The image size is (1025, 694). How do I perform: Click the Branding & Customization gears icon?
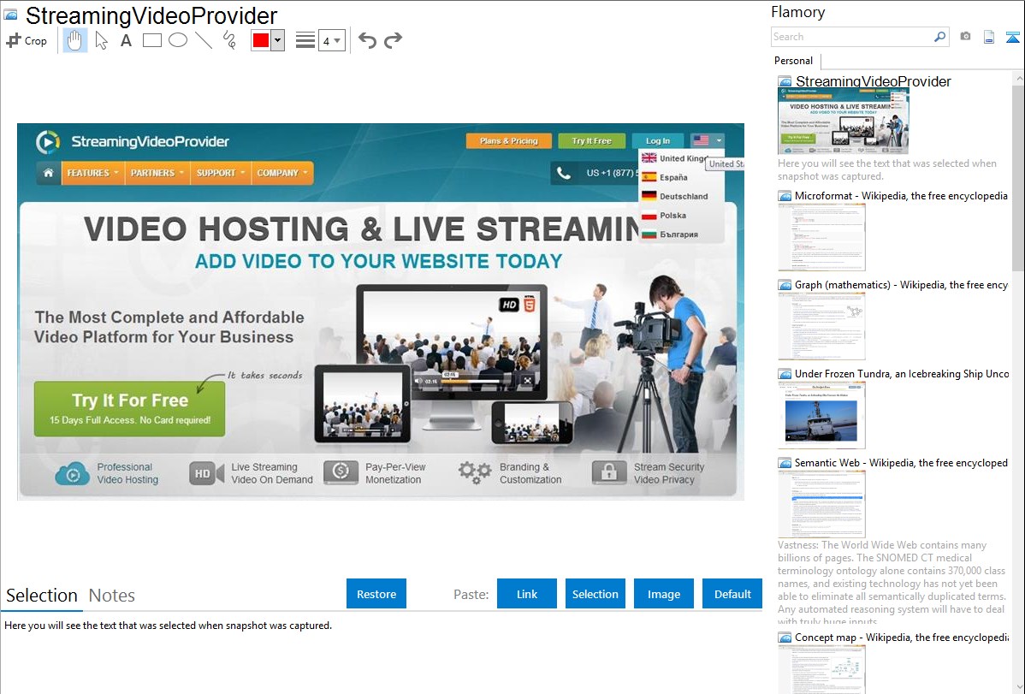(475, 472)
